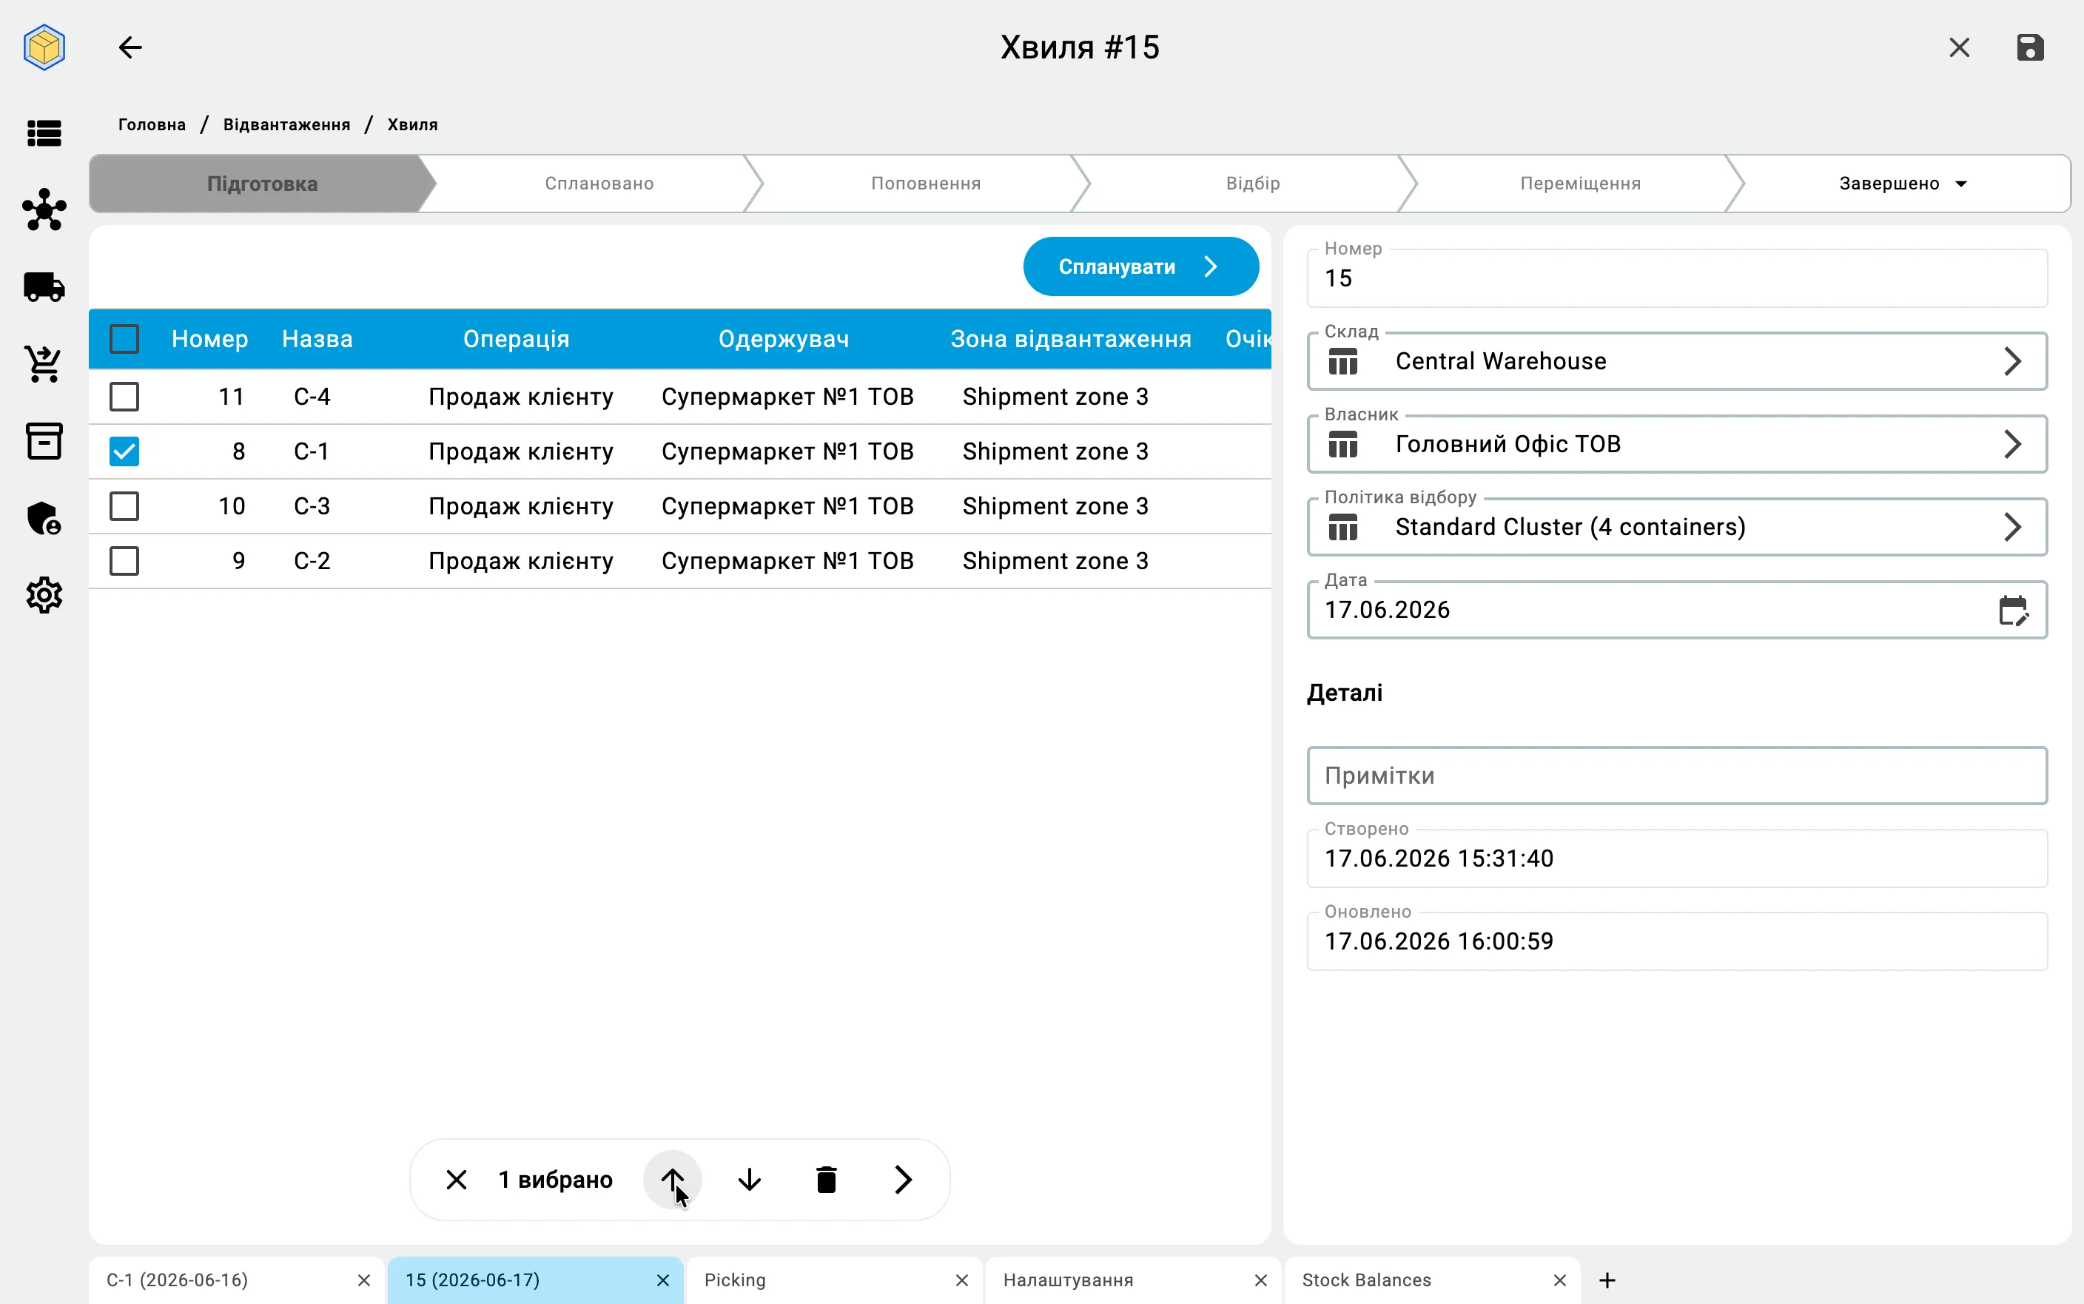Open the truck shipments sidebar icon
The image size is (2084, 1304).
44,287
